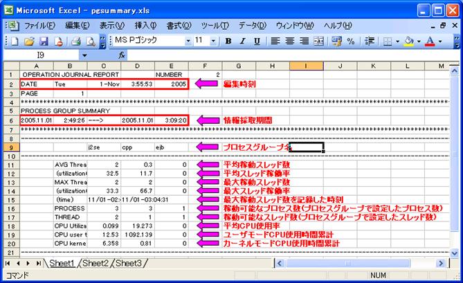The width and height of the screenshot is (463, 283).
Task: Switch to the Sheet3 tab
Action: [x=129, y=263]
